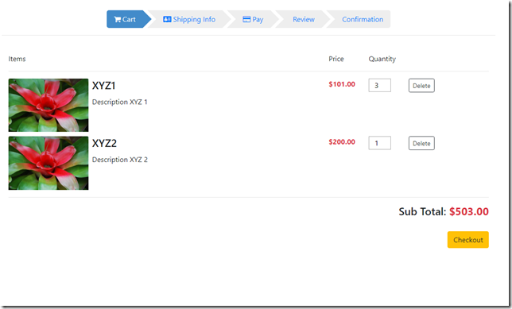Click the $101.00 price of XYZ1
512x309 pixels.
coord(342,84)
